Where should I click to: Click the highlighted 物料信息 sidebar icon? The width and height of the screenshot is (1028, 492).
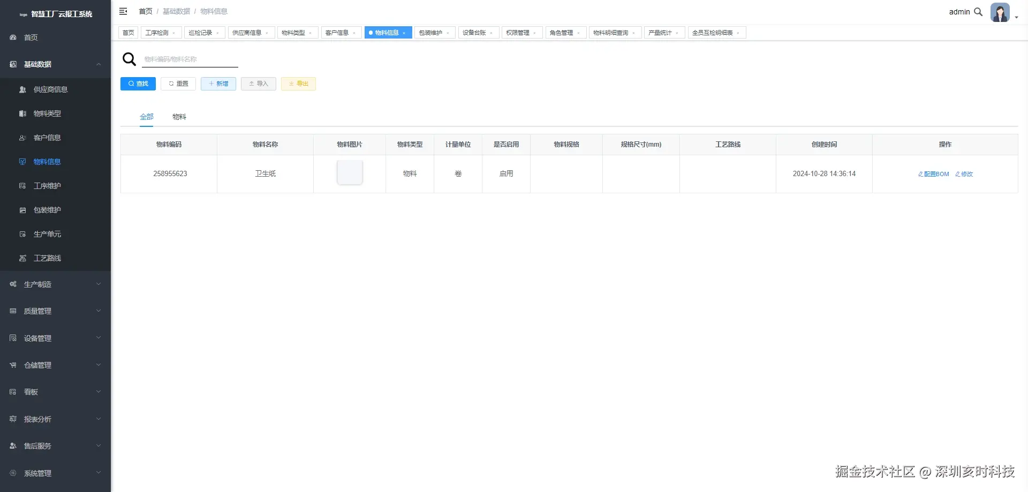[x=22, y=162]
